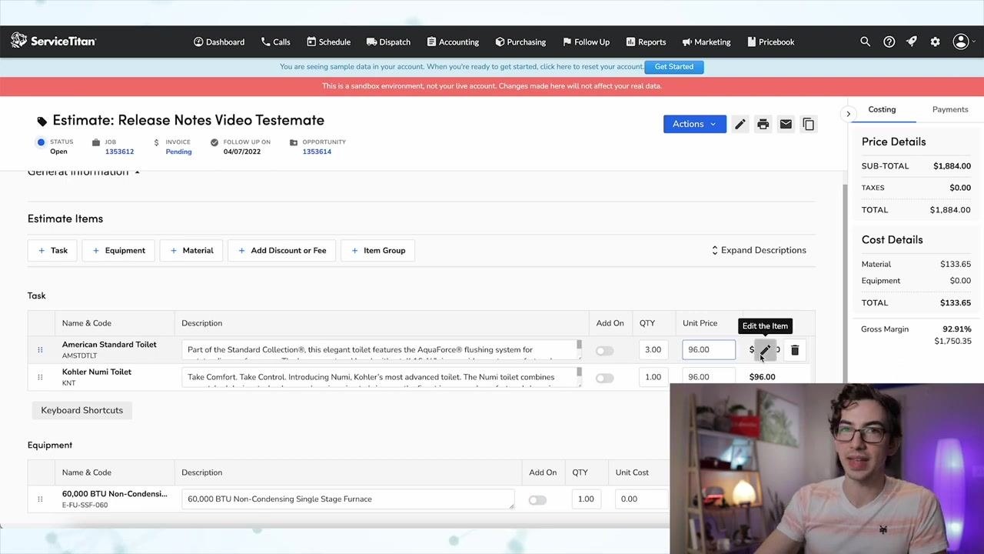The height and width of the screenshot is (554, 984).
Task: Open the user account avatar menu
Action: [x=961, y=42]
